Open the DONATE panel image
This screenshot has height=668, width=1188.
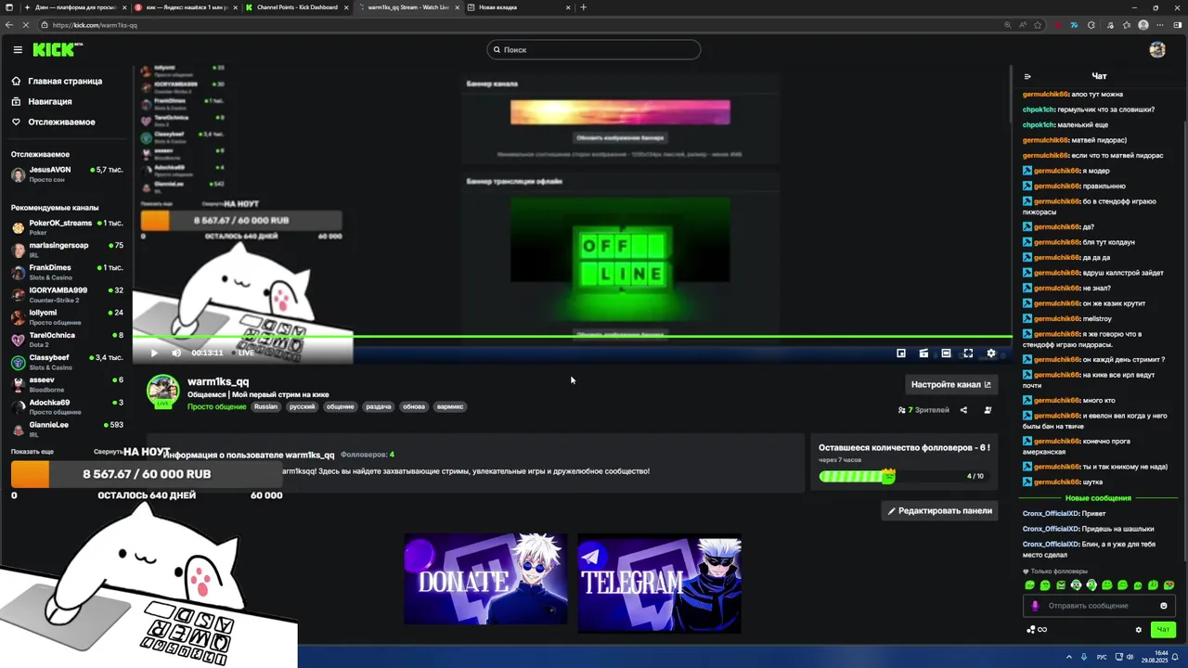pos(485,579)
